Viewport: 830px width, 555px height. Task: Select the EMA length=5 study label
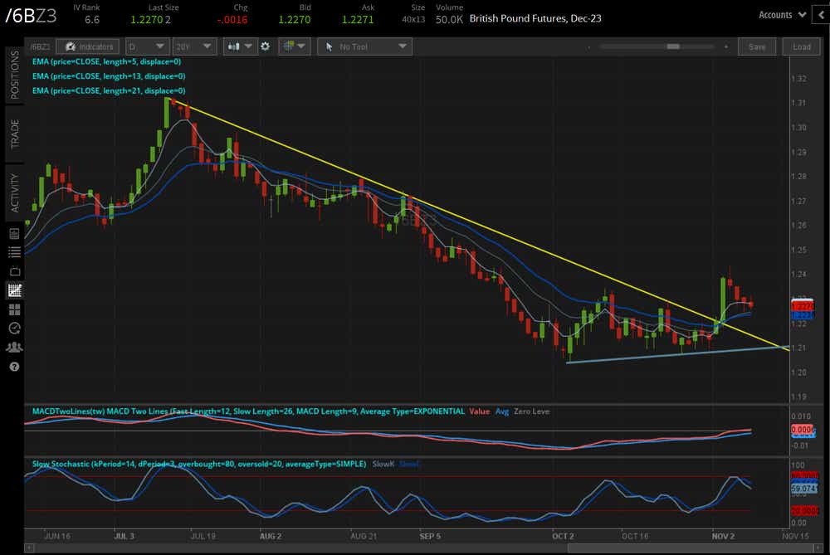pos(106,61)
